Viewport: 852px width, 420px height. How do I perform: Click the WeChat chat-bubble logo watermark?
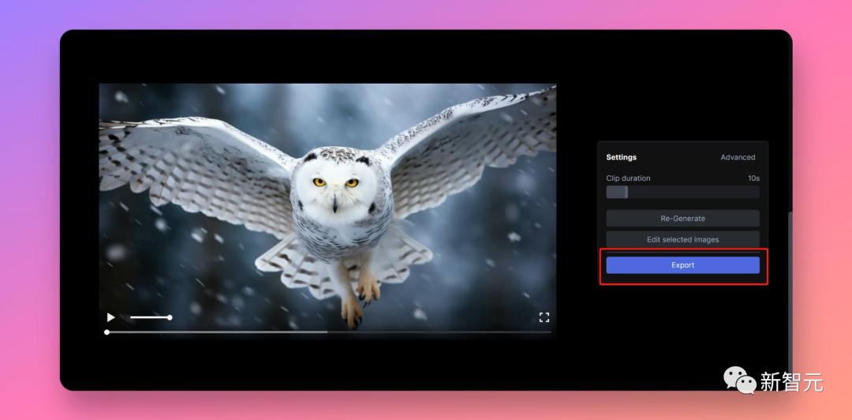coord(739,380)
